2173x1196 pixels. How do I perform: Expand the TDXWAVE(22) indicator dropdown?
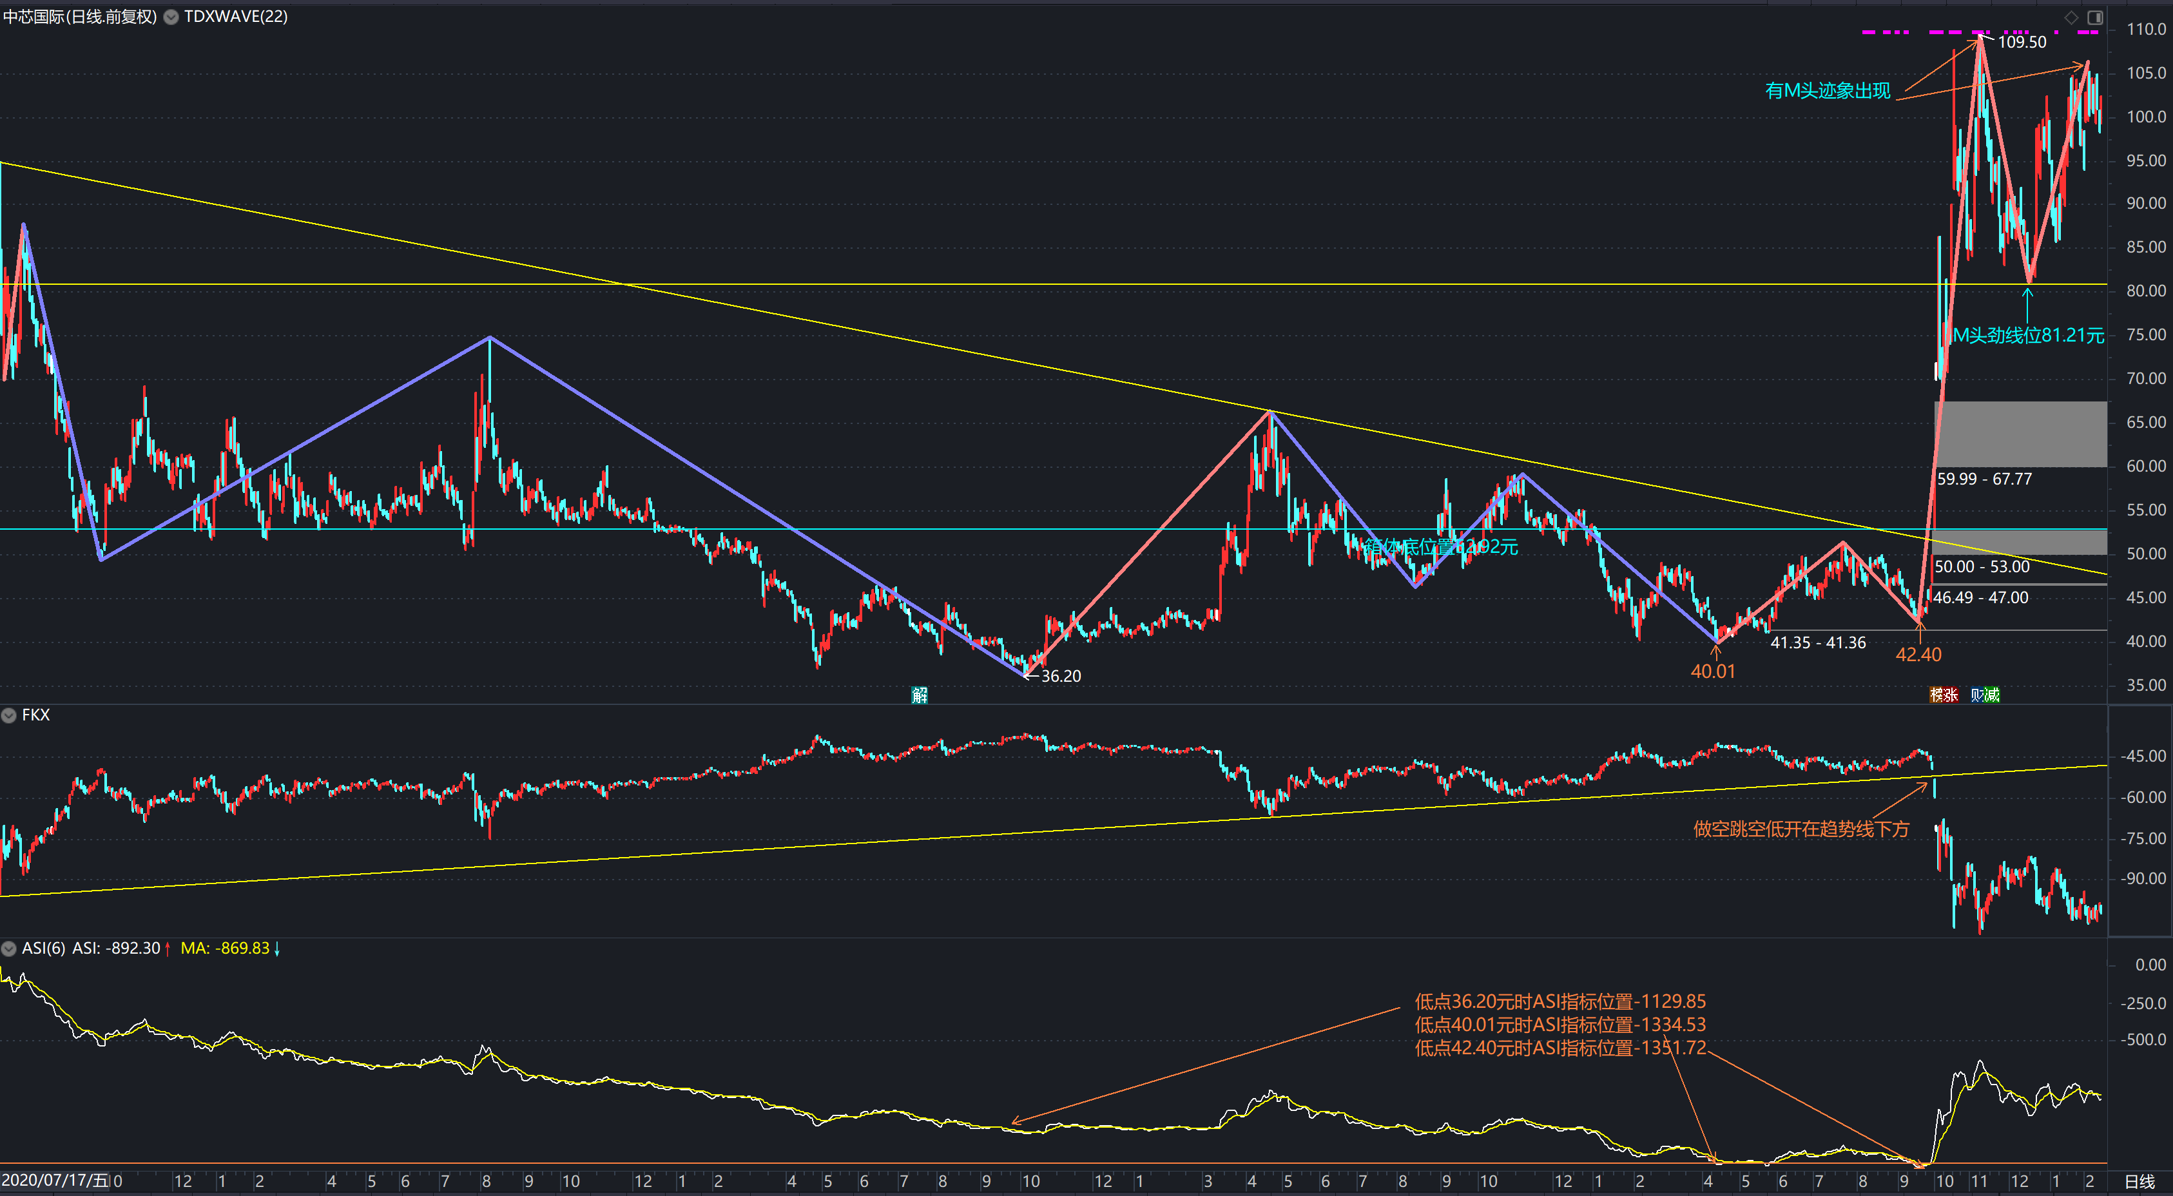click(171, 17)
